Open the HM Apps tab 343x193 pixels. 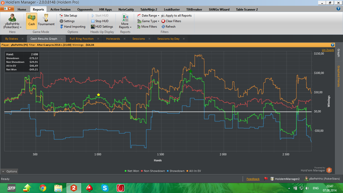(105, 9)
